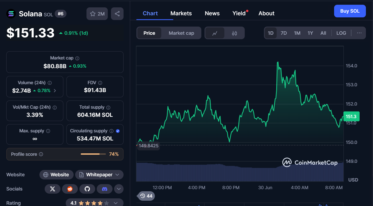
Task: Set chart range to 1D
Action: (x=271, y=33)
